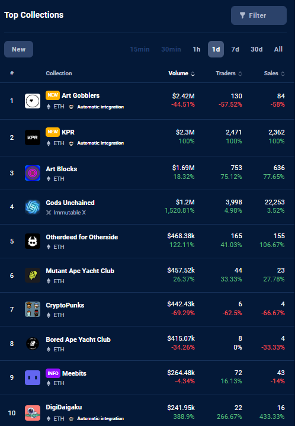Viewport: 295px width, 426px height.
Task: Open Otherdeed for Otherside collection
Action: coord(82,237)
